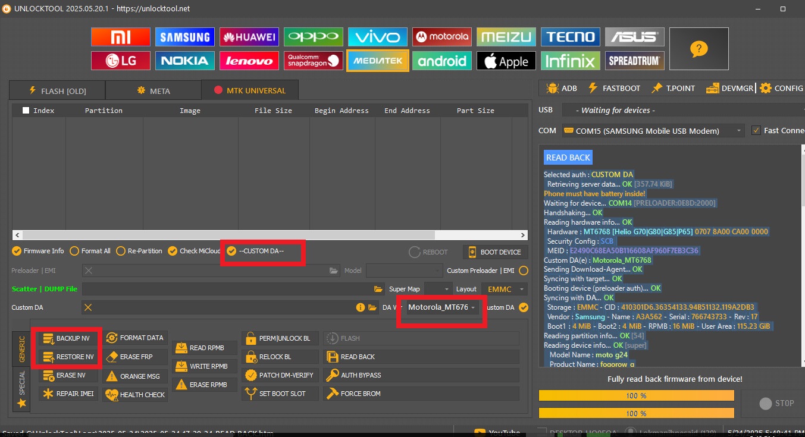
Task: Enable the Format All radio option
Action: 74,251
